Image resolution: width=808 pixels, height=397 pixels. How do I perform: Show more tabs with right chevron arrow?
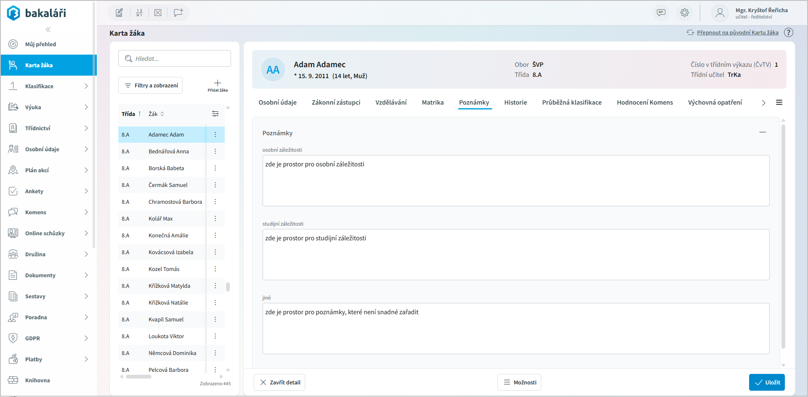click(x=763, y=103)
